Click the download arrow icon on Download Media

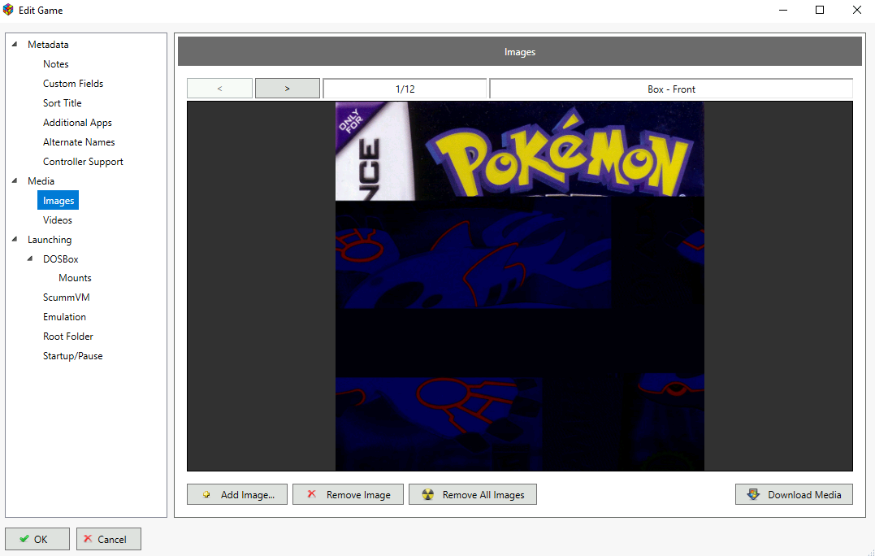click(753, 494)
